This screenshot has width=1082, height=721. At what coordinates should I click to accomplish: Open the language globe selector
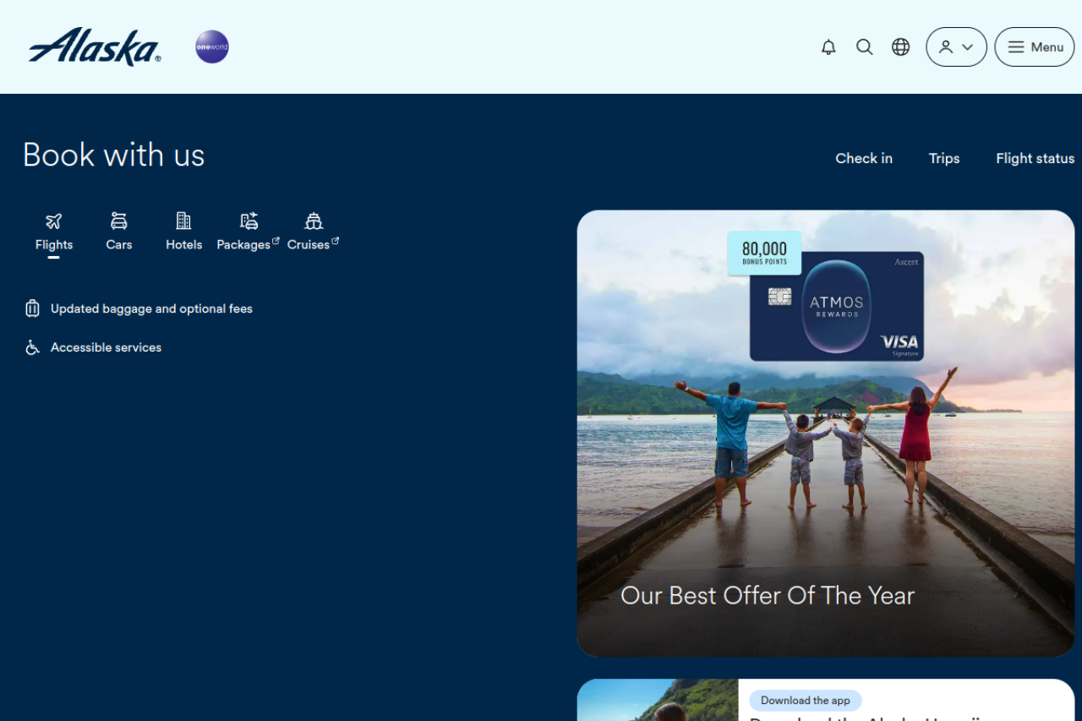coord(900,47)
